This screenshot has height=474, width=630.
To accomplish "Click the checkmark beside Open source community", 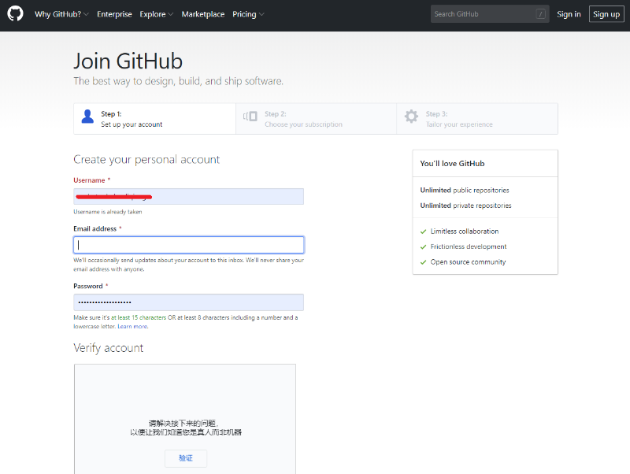I will [x=423, y=262].
